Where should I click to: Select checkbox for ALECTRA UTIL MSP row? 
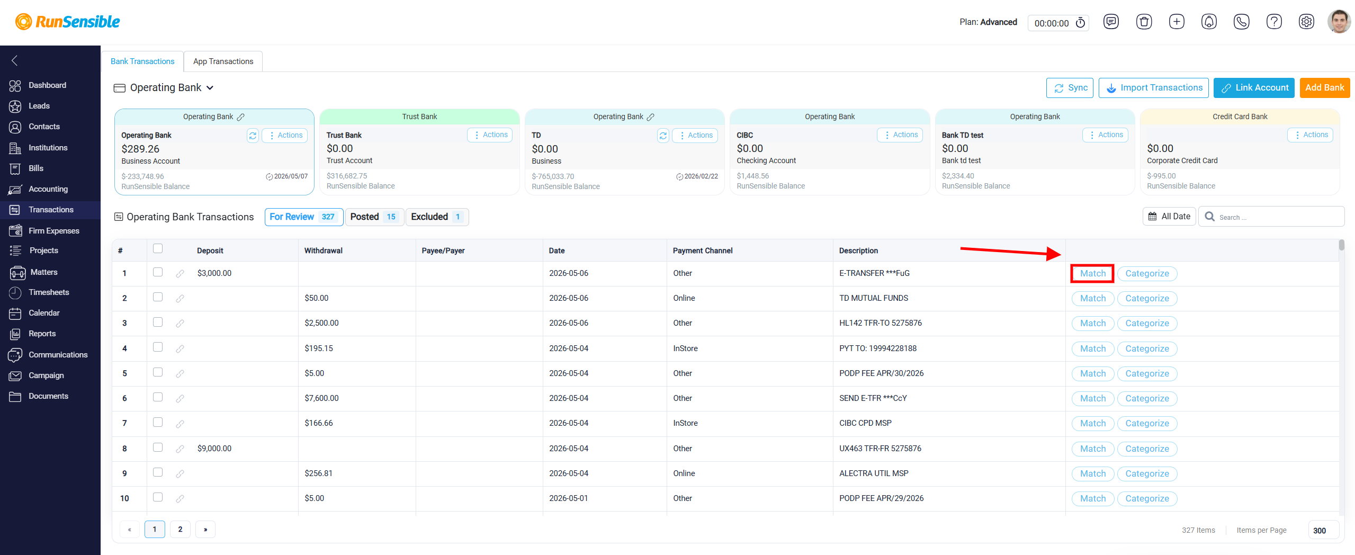(x=158, y=472)
